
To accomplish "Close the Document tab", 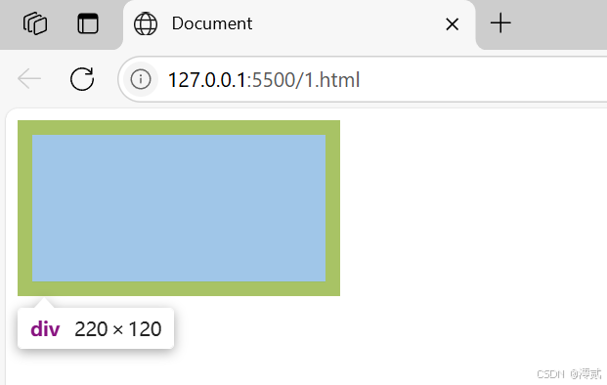I will [453, 24].
